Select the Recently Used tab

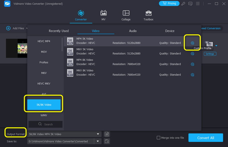coord(59,31)
